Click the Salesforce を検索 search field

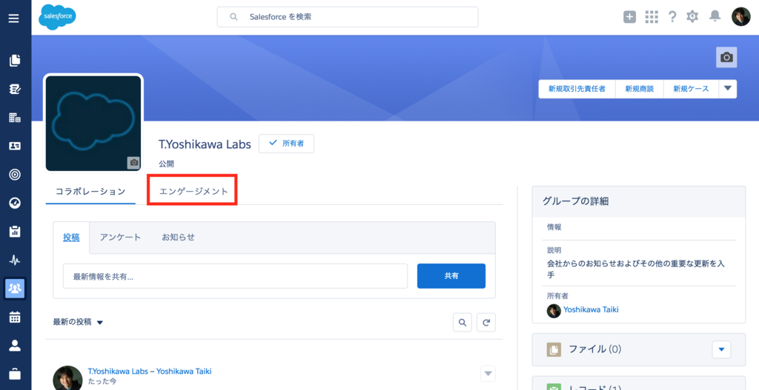point(348,17)
